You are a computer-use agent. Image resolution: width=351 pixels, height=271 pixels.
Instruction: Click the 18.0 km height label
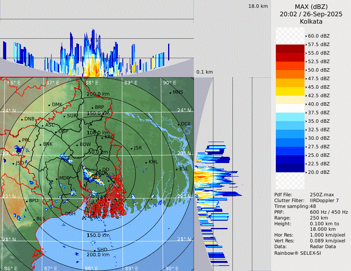[258, 6]
